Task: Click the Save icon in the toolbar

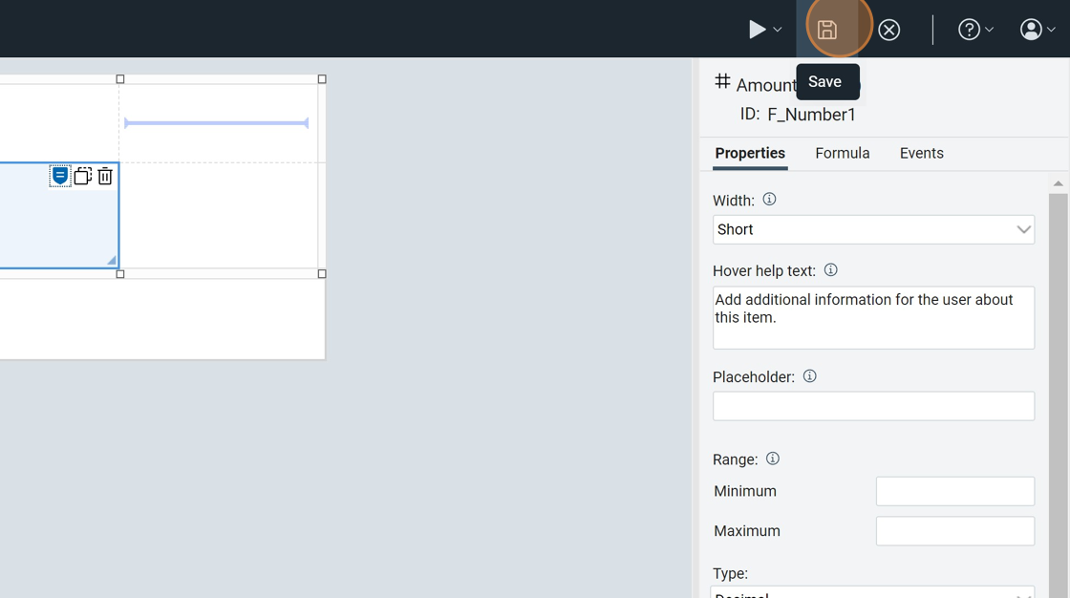Action: pyautogui.click(x=827, y=30)
